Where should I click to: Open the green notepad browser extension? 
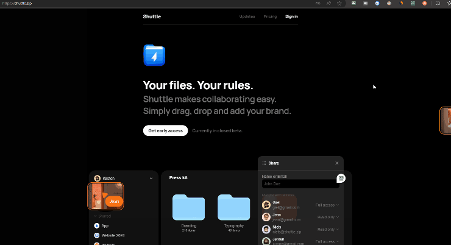(x=413, y=4)
